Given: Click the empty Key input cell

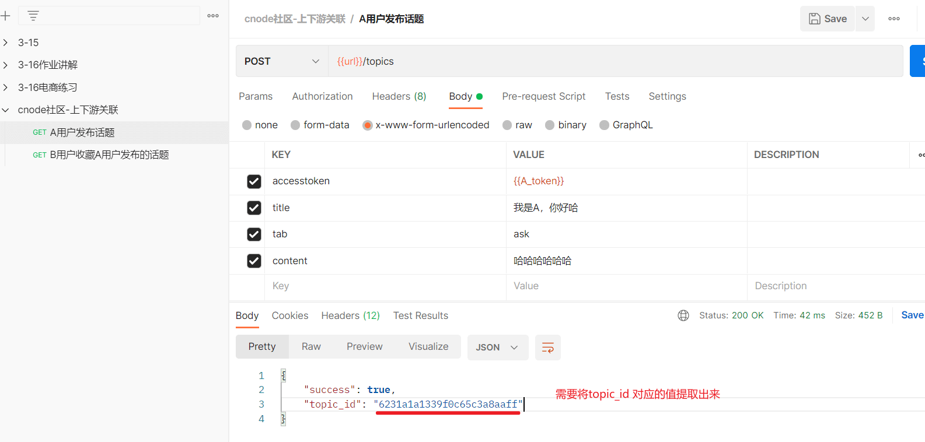Looking at the screenshot, I should pos(385,286).
